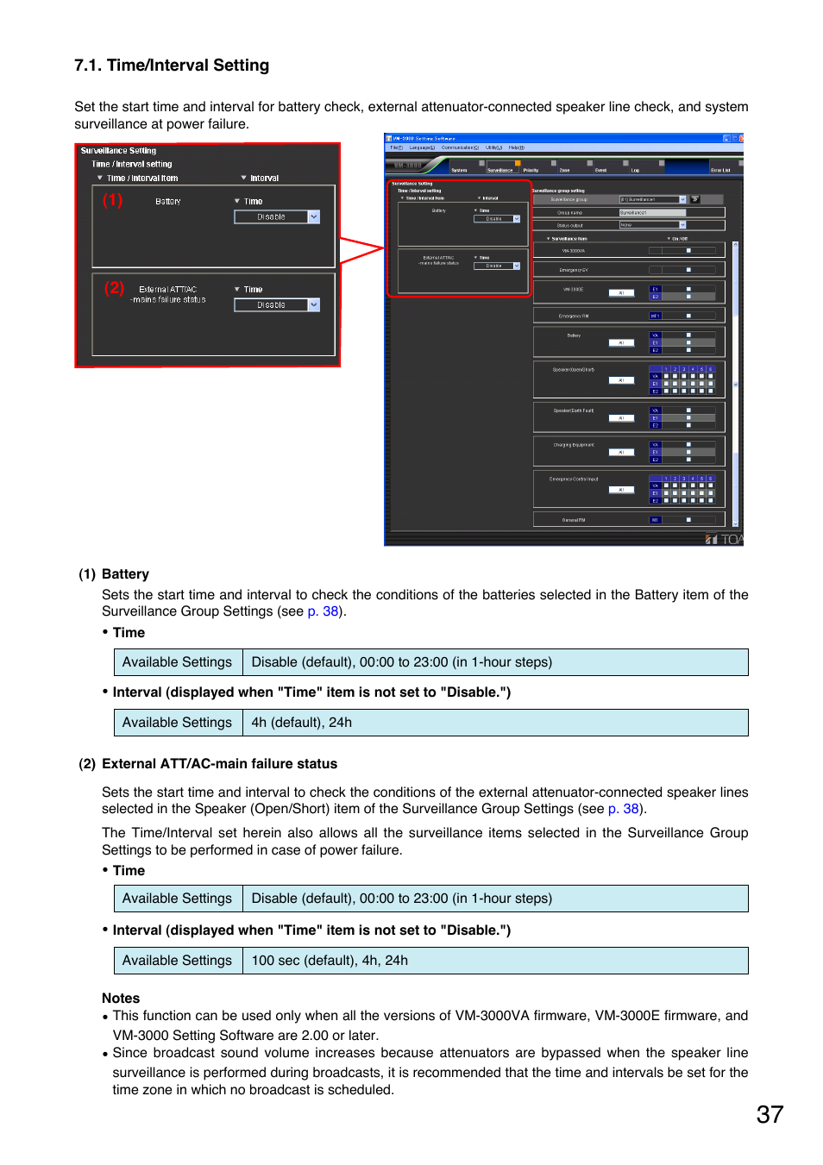Check the VM-3000E E1 checkbox
This screenshot has height=1165, width=823.
(x=688, y=290)
